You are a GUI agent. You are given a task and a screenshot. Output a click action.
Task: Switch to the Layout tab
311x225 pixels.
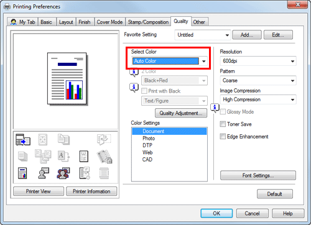[66, 22]
